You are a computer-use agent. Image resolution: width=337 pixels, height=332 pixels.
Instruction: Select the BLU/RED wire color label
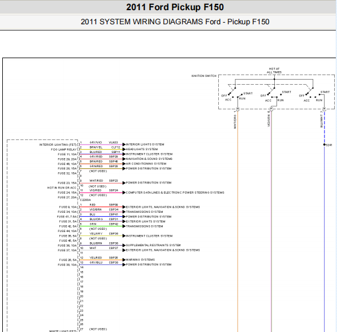(x=96, y=152)
